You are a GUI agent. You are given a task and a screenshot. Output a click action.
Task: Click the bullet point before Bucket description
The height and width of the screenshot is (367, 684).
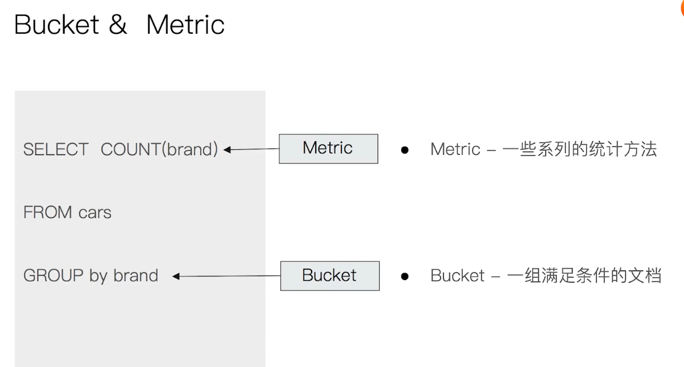(x=405, y=276)
